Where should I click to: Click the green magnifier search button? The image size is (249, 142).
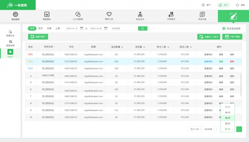[143, 28]
